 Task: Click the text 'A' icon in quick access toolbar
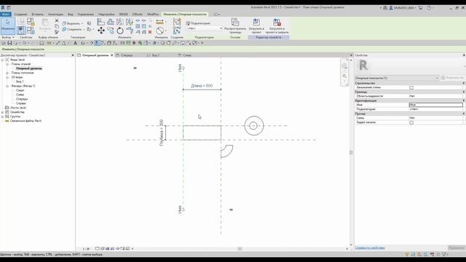tap(75, 43)
